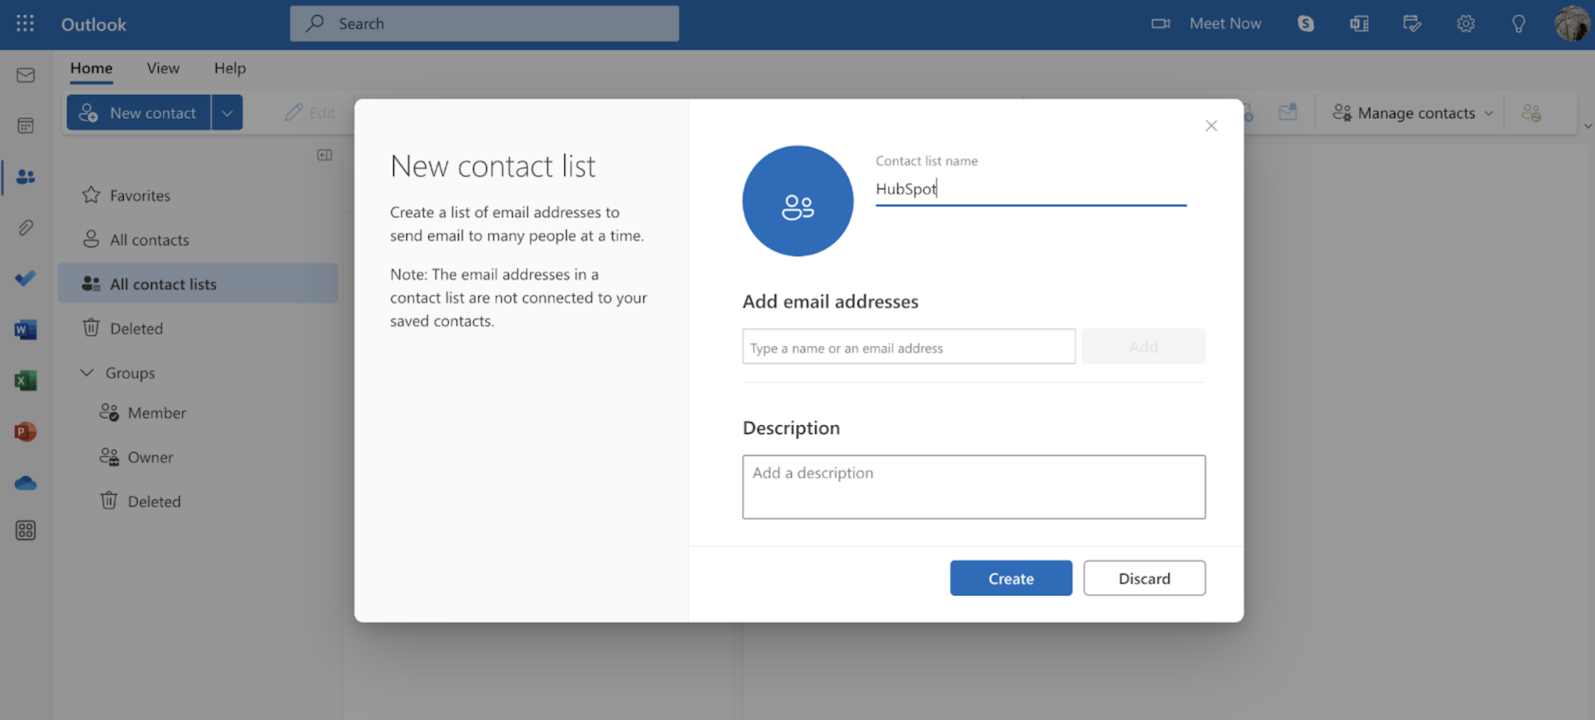This screenshot has width=1595, height=720.
Task: Expand the New contact dropdown arrow
Action: (227, 112)
